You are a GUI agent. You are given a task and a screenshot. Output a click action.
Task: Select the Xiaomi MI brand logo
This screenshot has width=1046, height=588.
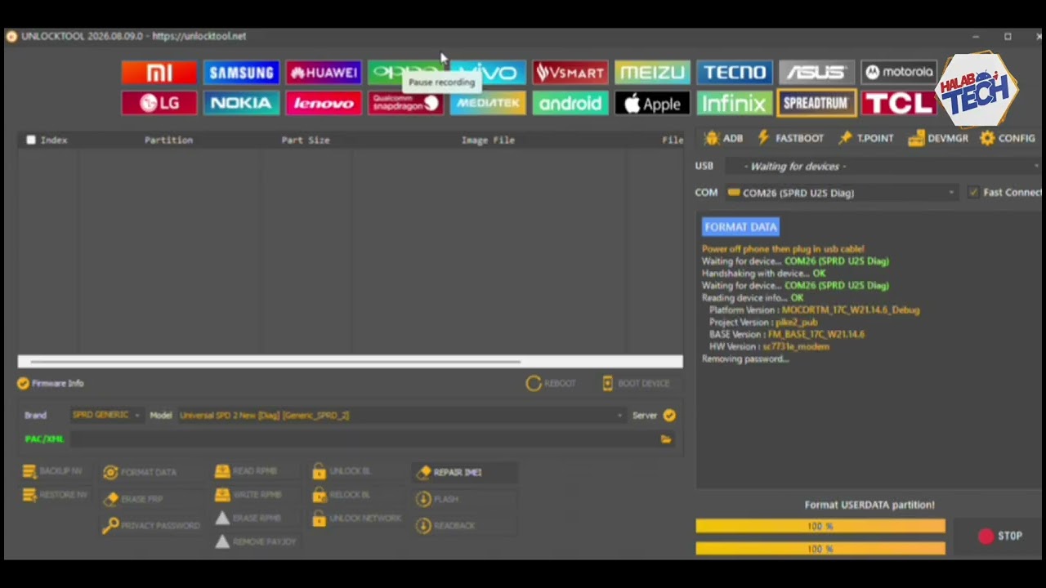[159, 73]
